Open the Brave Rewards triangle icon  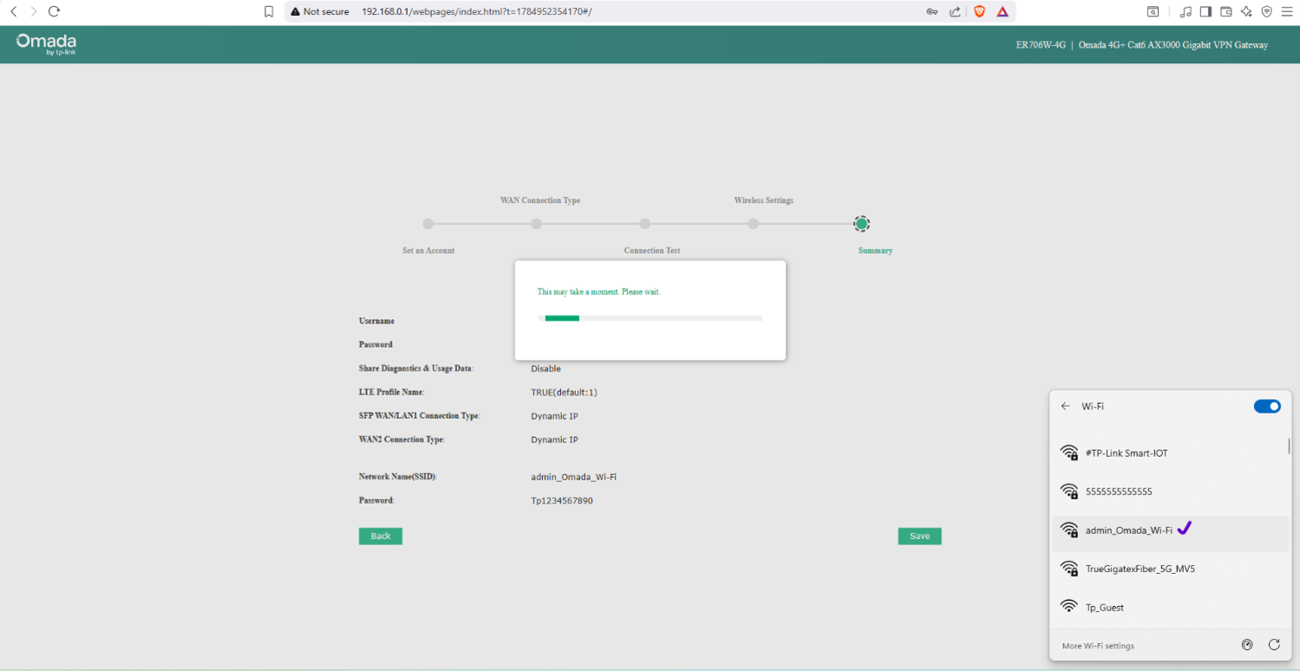1003,11
